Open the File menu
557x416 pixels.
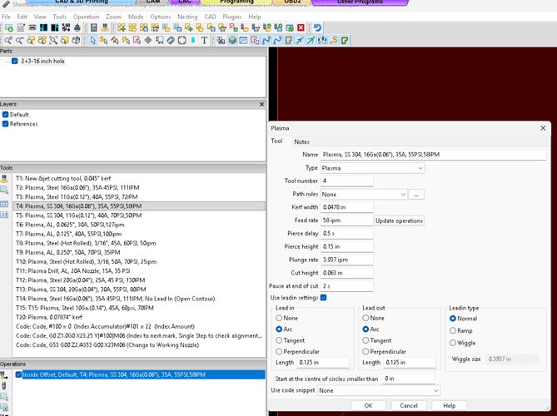pyautogui.click(x=6, y=17)
